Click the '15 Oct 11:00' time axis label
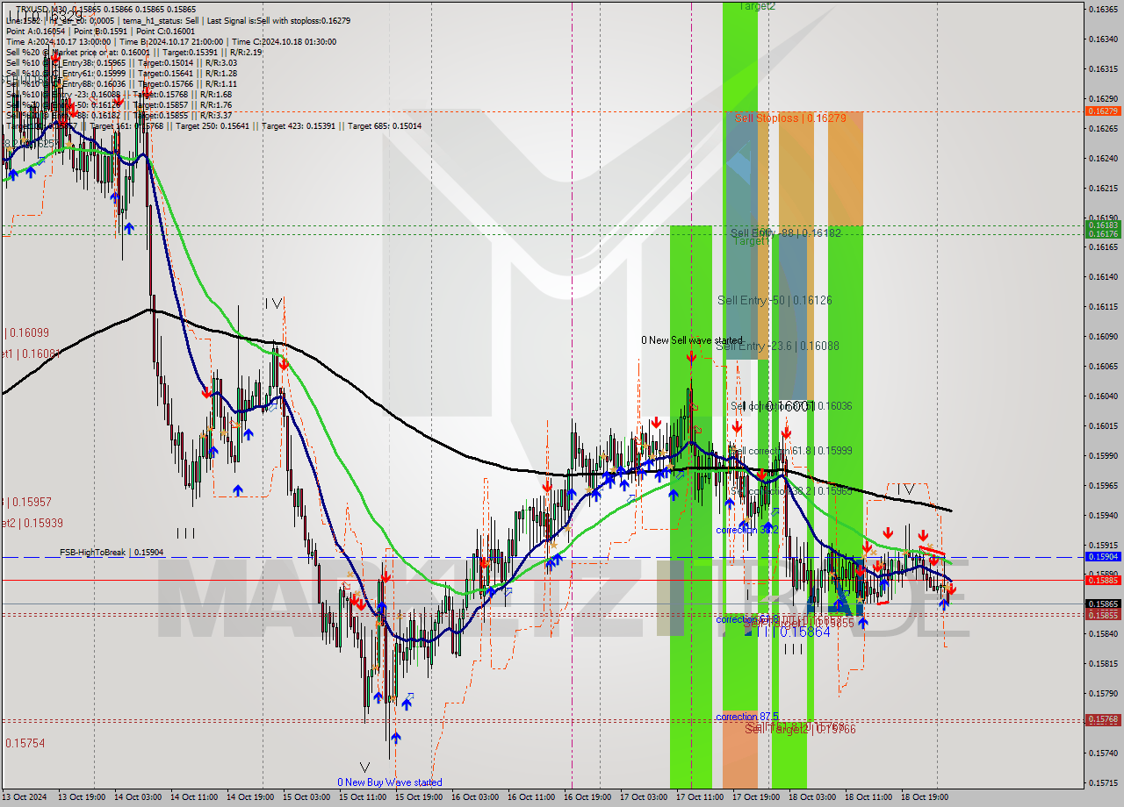Viewport: 1124px width, 807px height. click(362, 797)
